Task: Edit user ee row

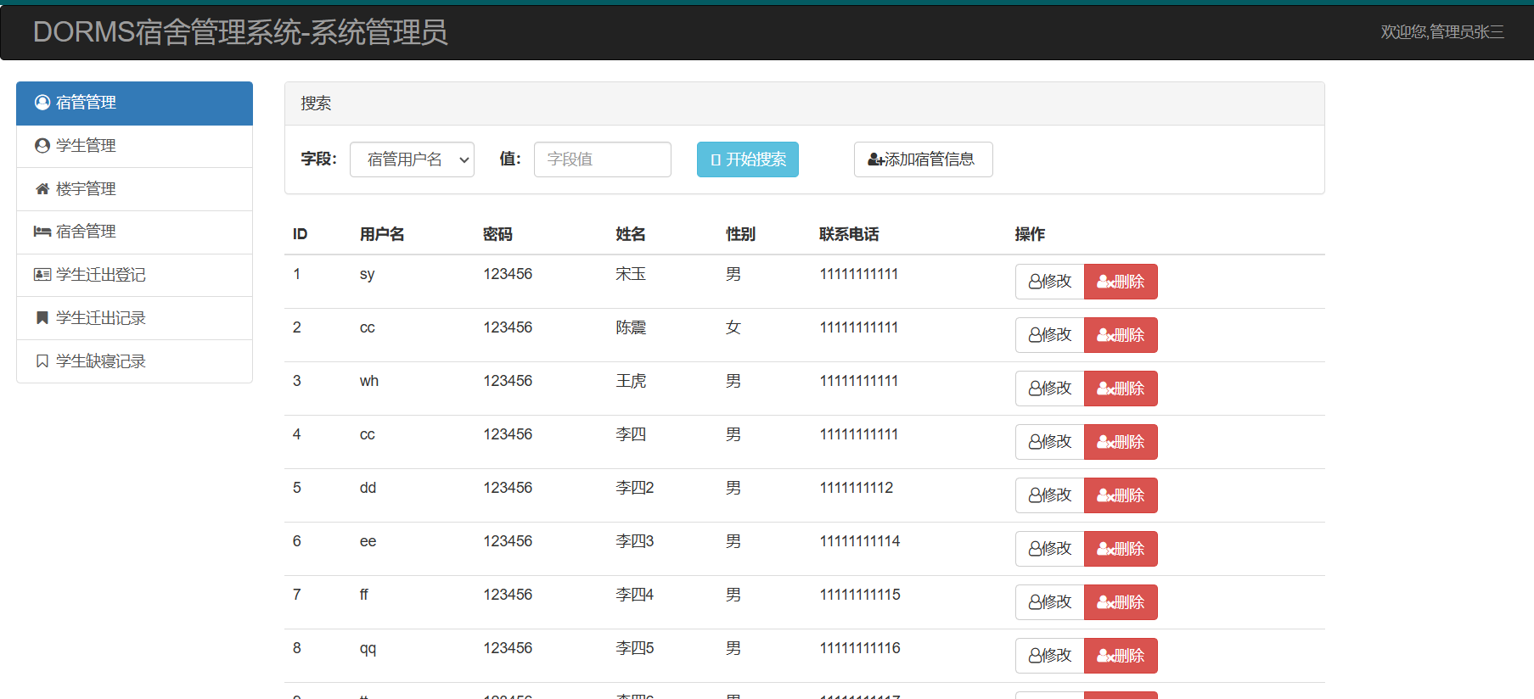Action: pos(1050,549)
